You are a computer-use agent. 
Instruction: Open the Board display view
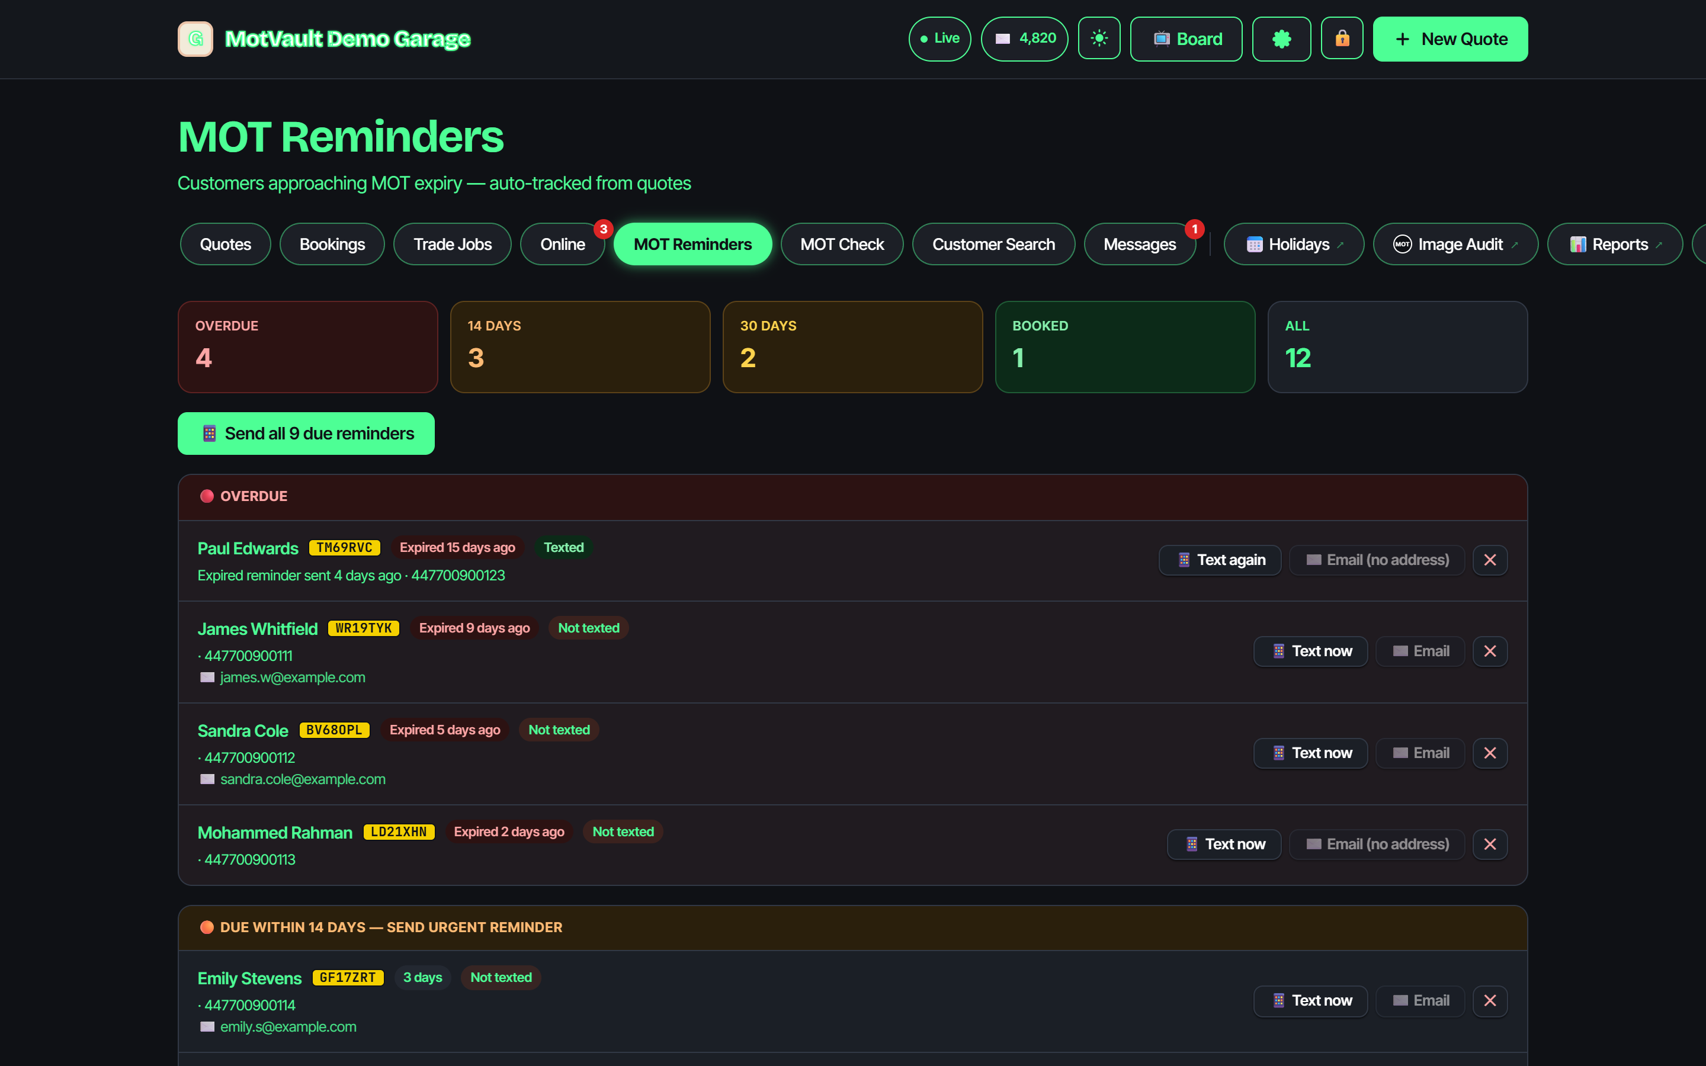pos(1186,38)
